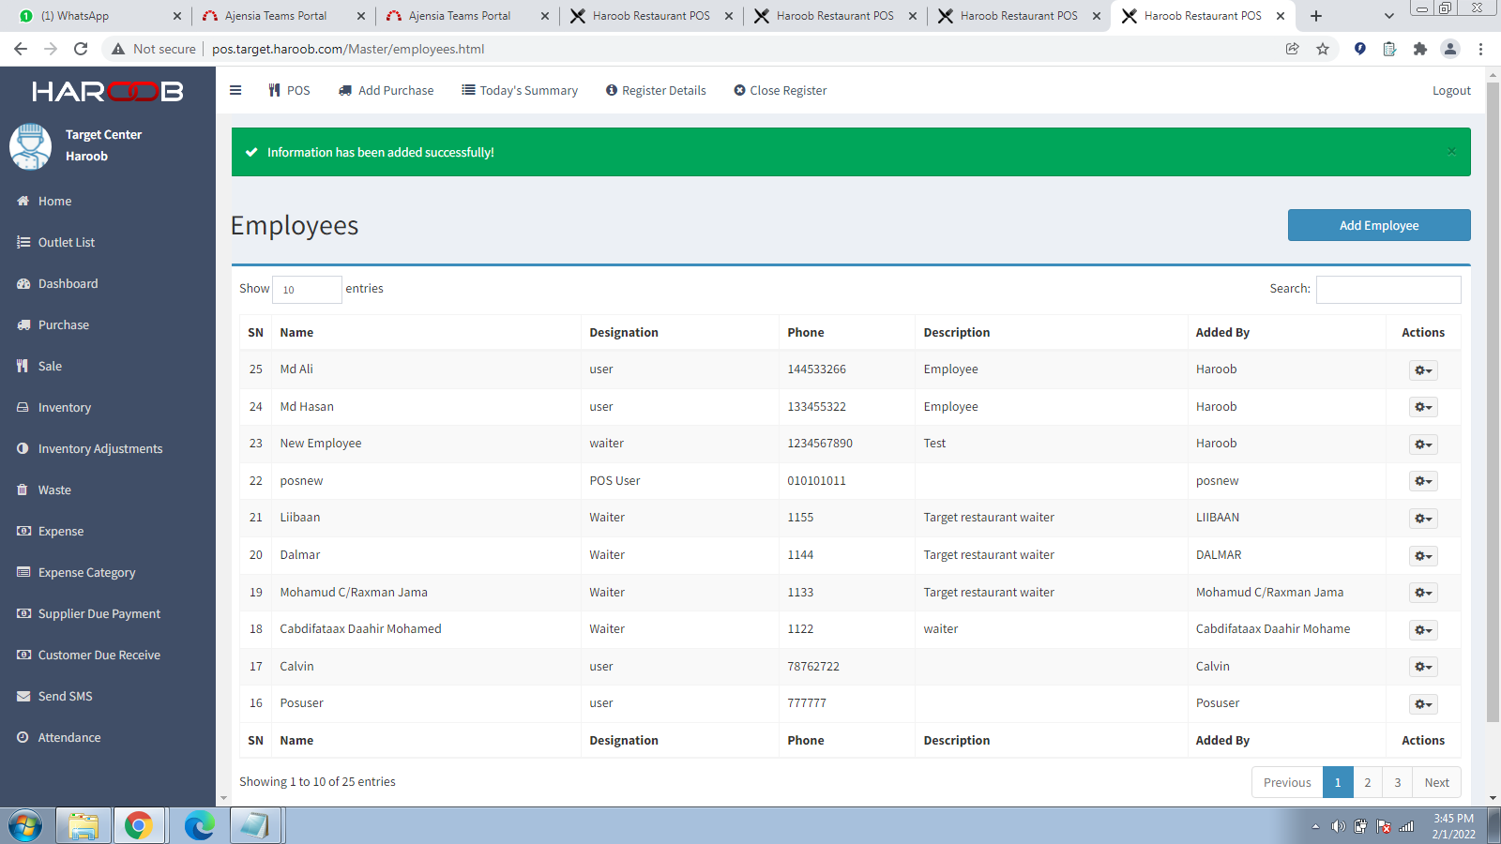
Task: Open actions gear for New Employee
Action: [x=1423, y=445]
